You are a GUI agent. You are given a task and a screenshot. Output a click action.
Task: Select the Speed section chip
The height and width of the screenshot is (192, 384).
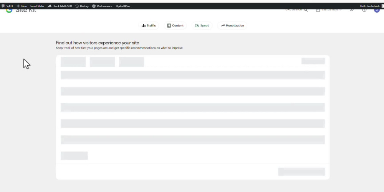[202, 25]
